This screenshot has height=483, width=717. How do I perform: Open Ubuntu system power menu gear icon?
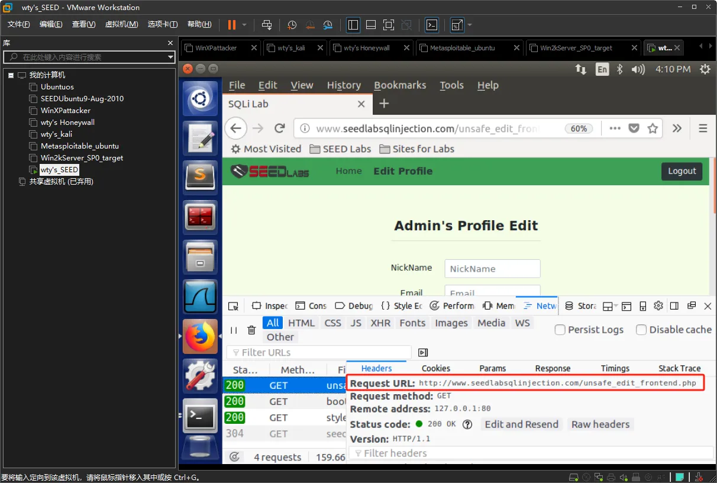click(705, 69)
